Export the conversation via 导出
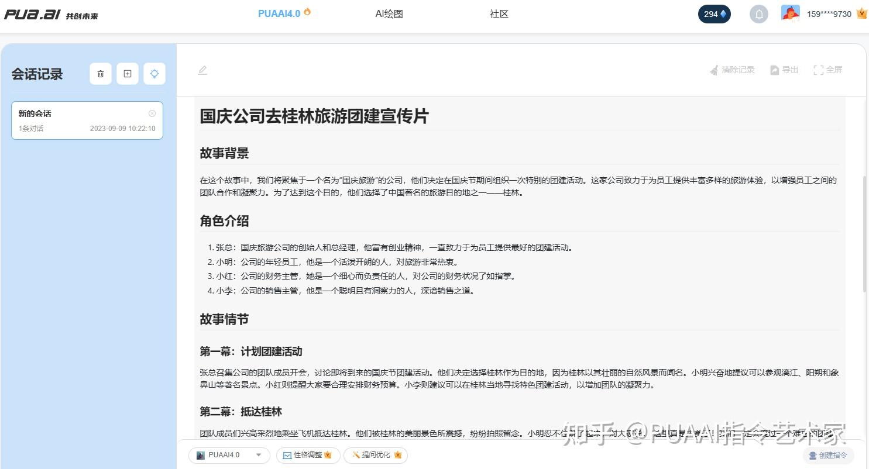Viewport: 869px width, 469px height. coord(784,70)
